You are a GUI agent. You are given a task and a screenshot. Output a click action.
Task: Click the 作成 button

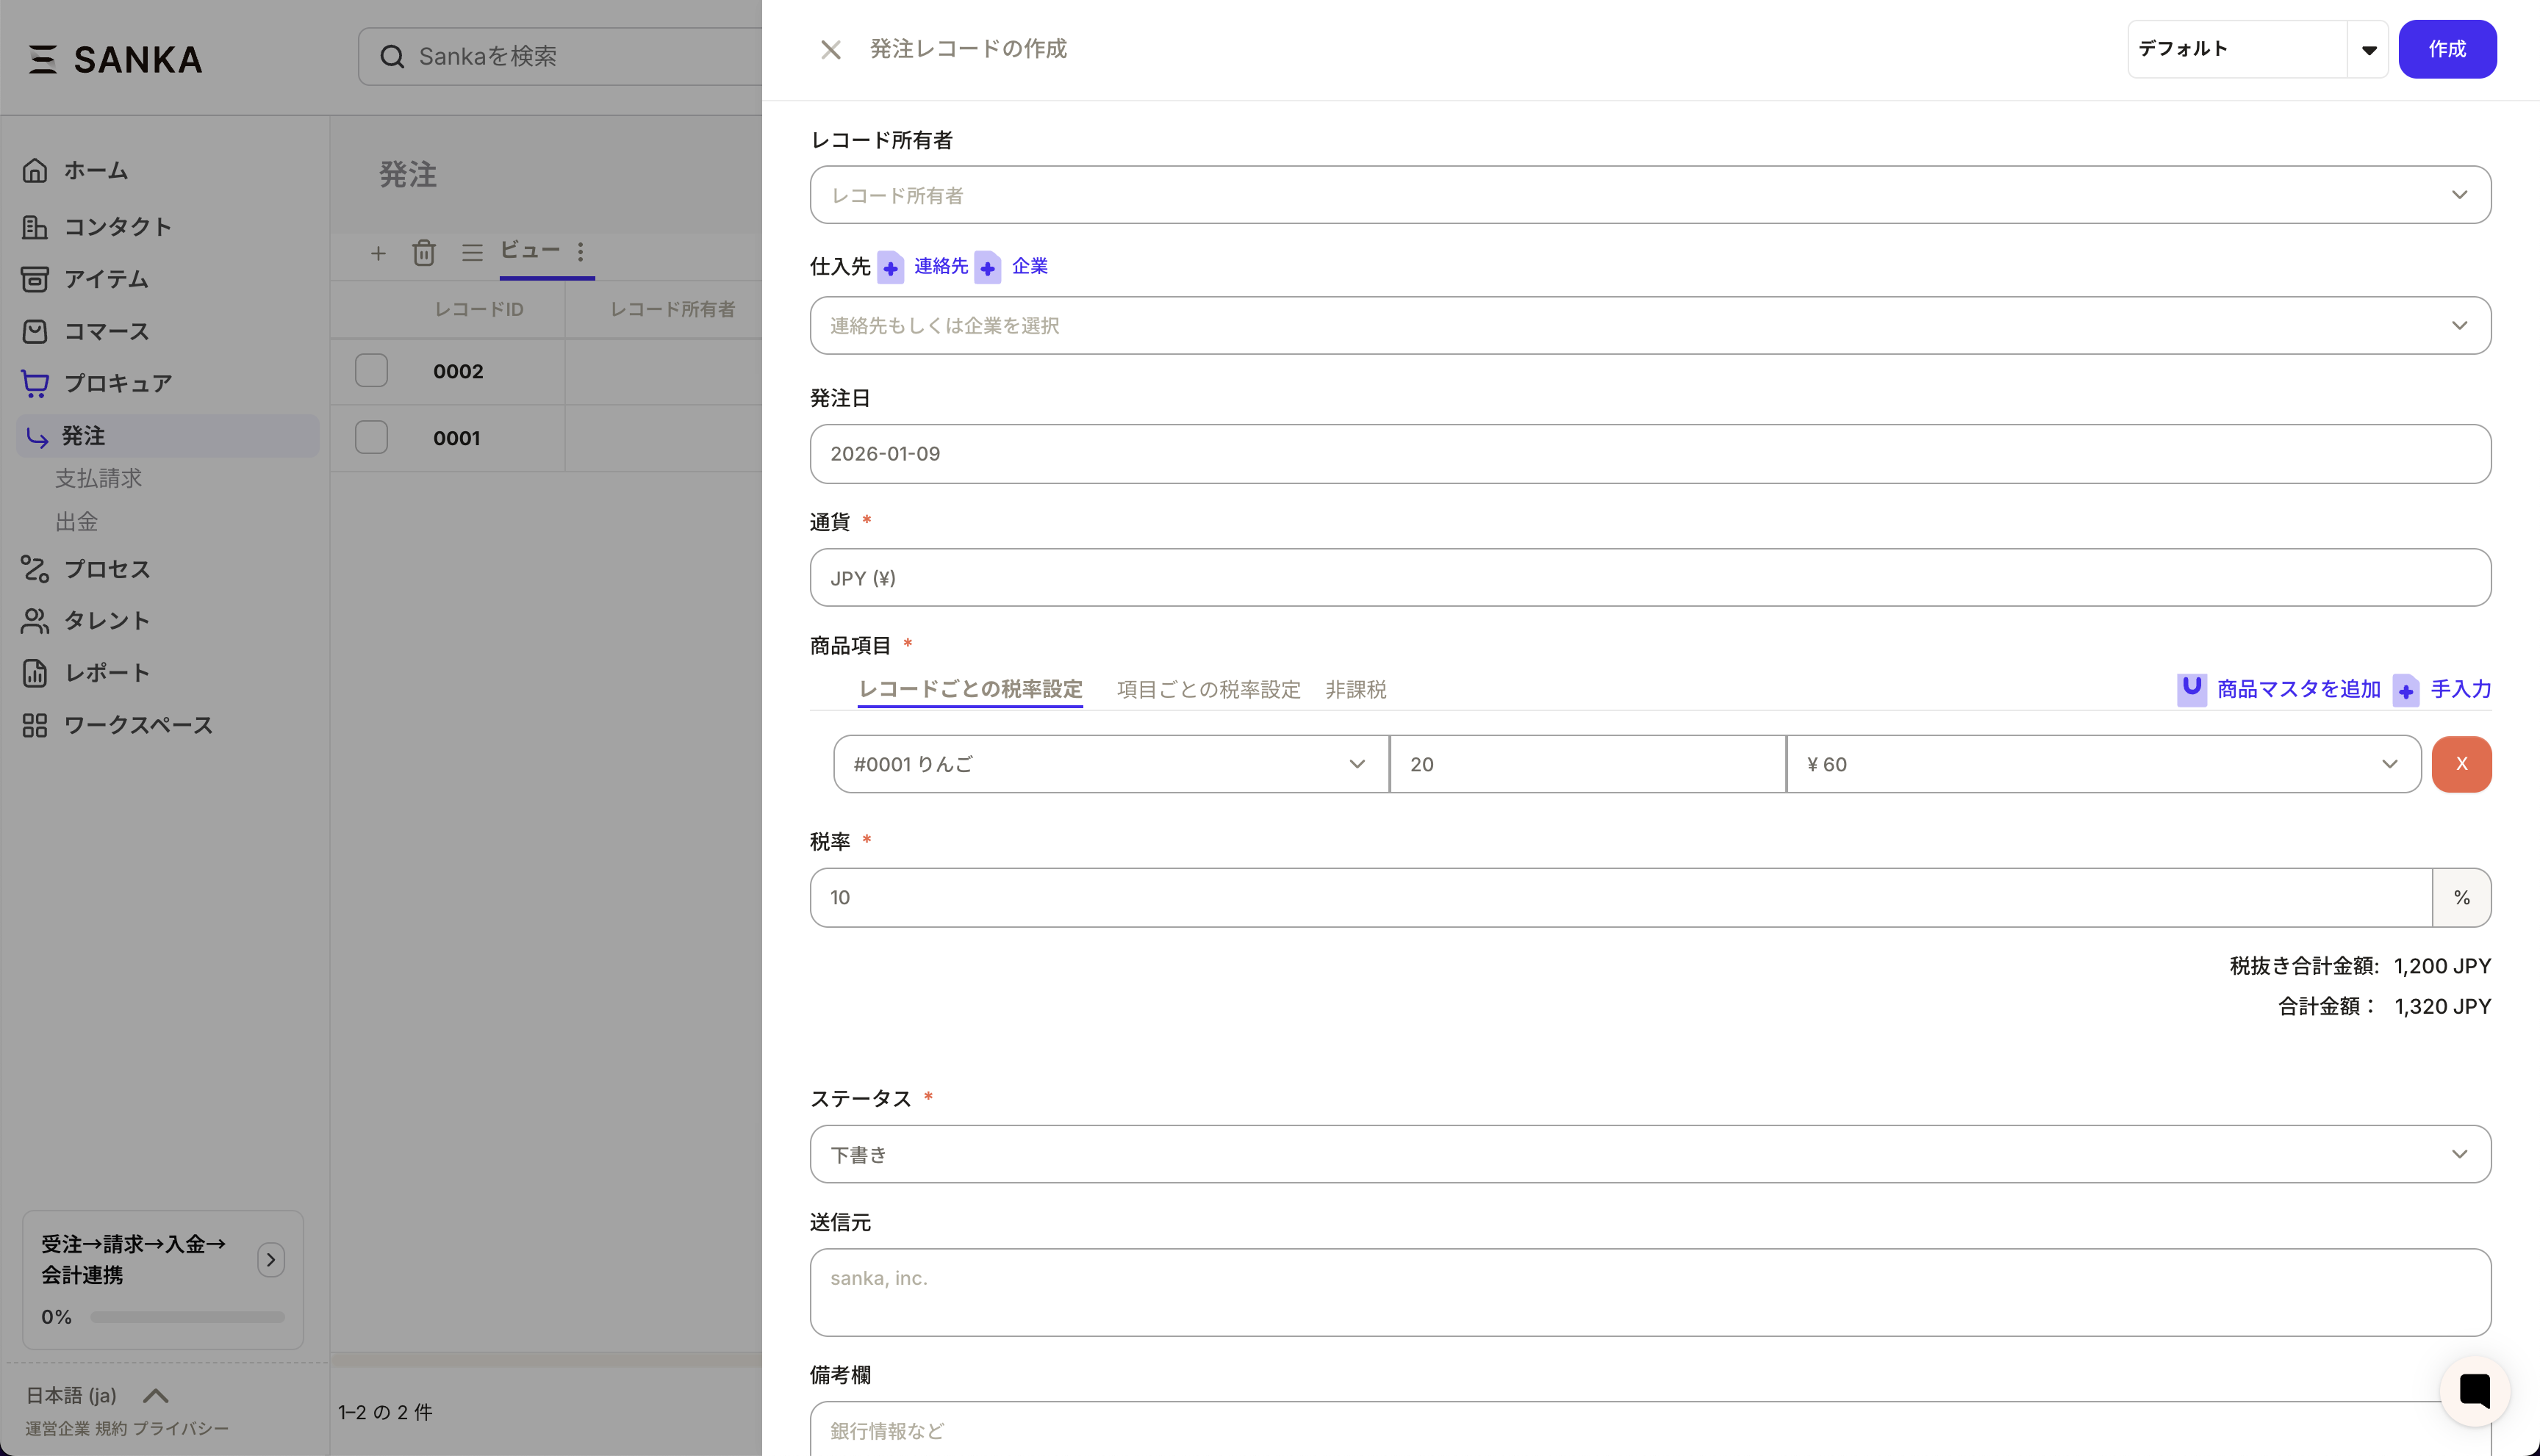pyautogui.click(x=2447, y=49)
